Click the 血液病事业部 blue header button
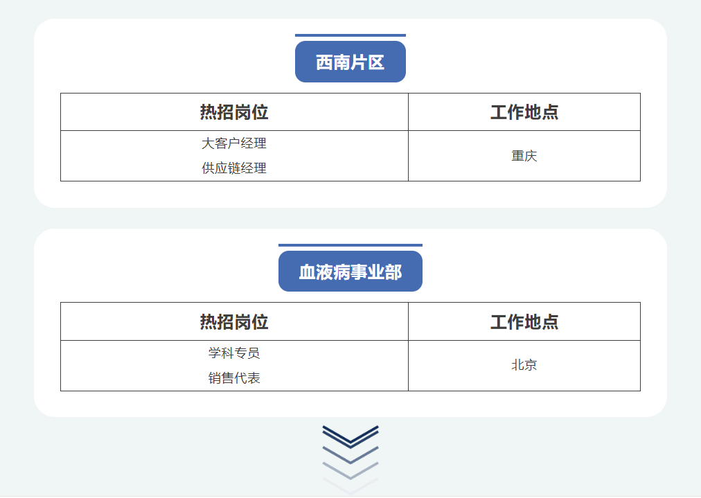The image size is (701, 498). tap(350, 272)
